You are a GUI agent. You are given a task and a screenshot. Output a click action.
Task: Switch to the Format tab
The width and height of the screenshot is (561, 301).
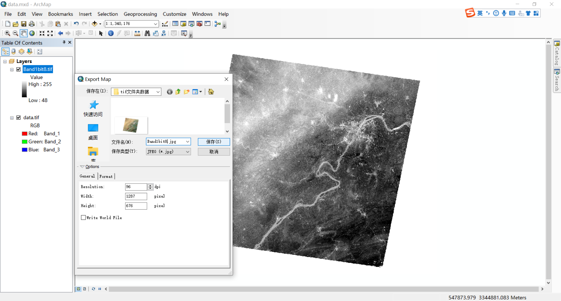coord(106,176)
